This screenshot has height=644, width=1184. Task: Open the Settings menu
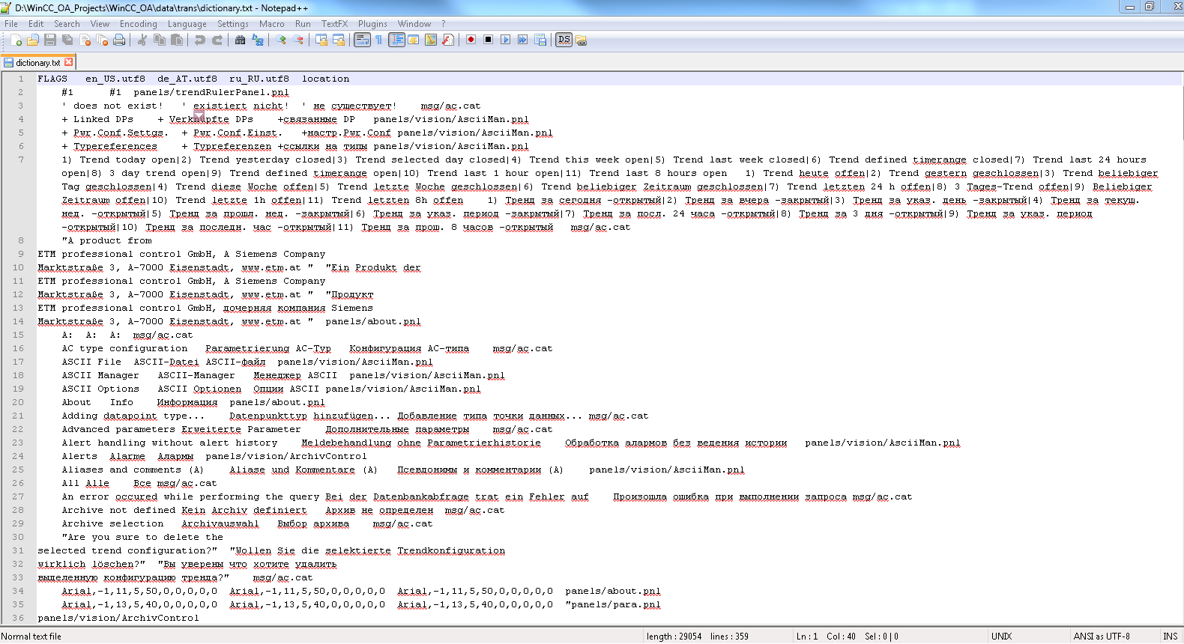233,24
